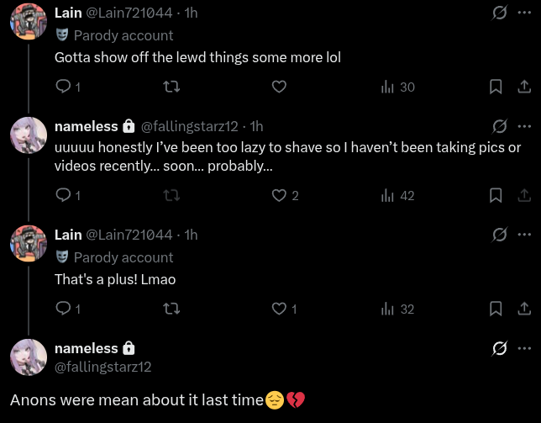
Task: Reply to Lain's first tweet
Action: pos(63,87)
